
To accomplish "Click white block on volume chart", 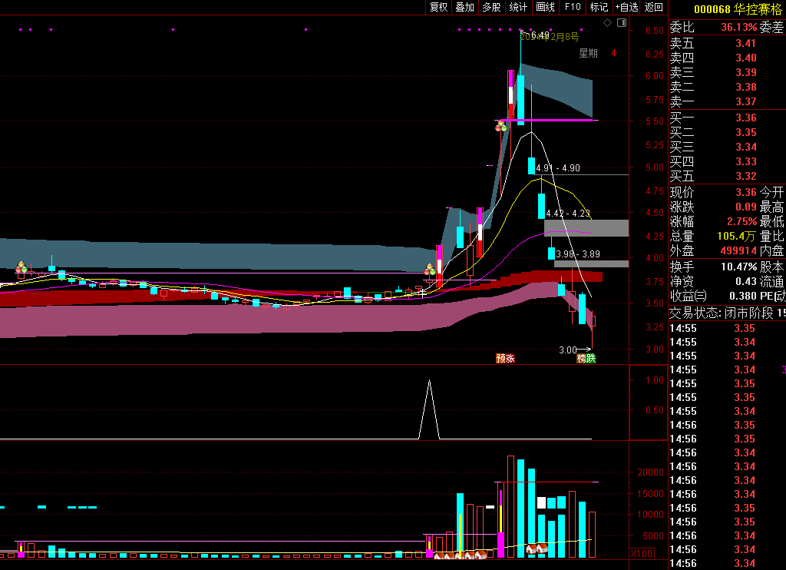I will (x=541, y=502).
